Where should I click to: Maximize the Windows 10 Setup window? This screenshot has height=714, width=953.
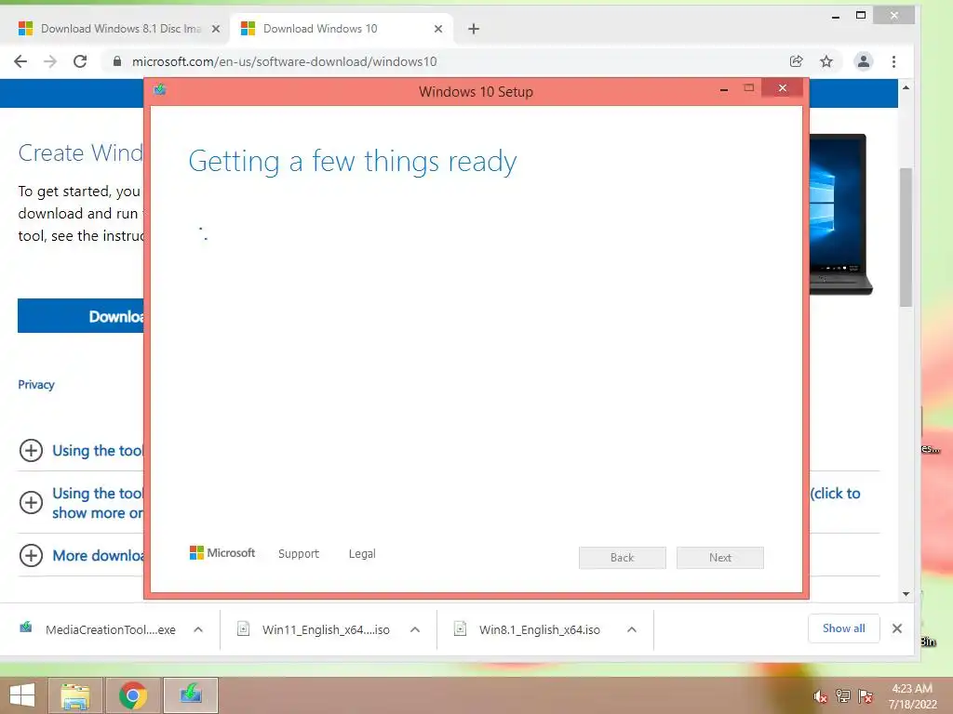pyautogui.click(x=749, y=88)
